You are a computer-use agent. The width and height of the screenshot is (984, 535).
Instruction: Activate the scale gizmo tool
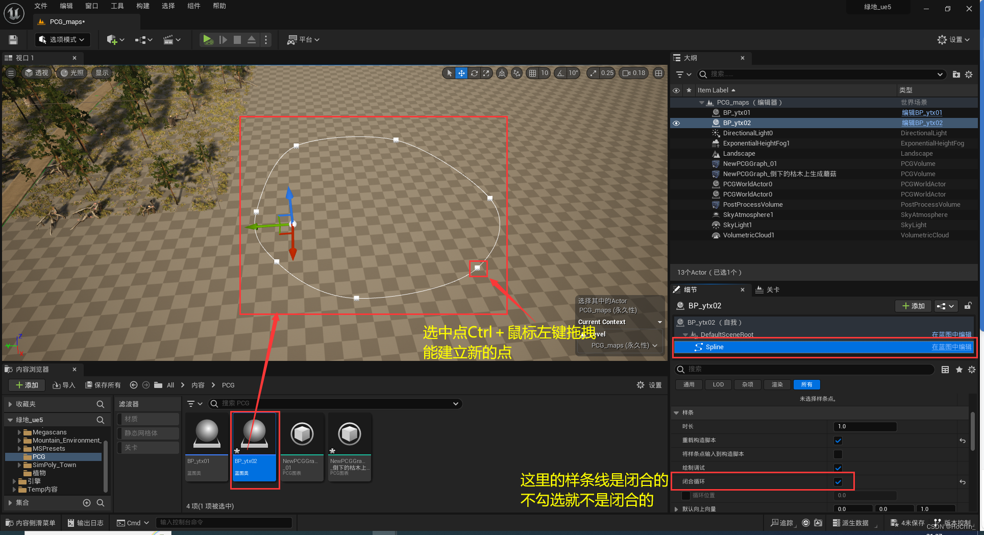click(486, 73)
